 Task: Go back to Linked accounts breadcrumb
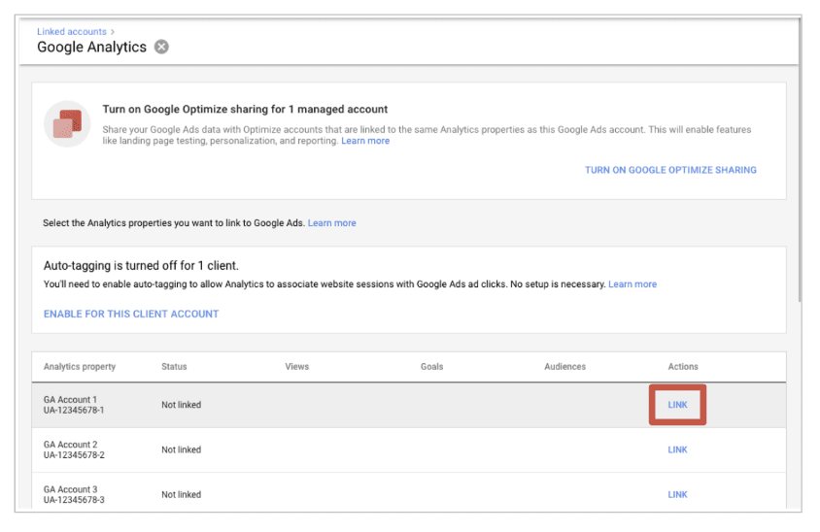(x=71, y=32)
